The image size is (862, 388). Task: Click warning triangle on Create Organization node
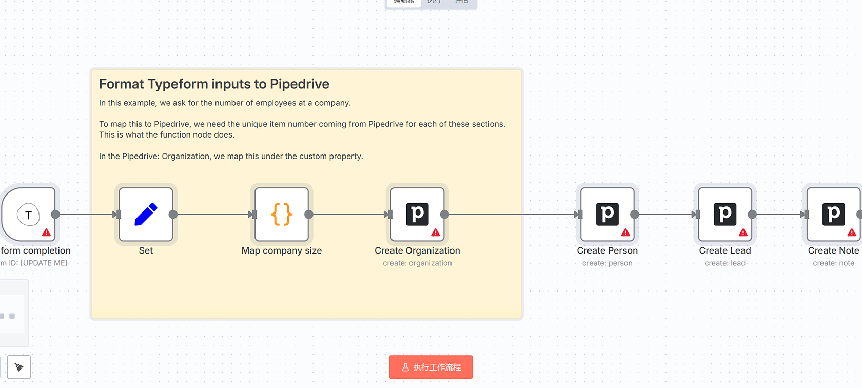(436, 232)
